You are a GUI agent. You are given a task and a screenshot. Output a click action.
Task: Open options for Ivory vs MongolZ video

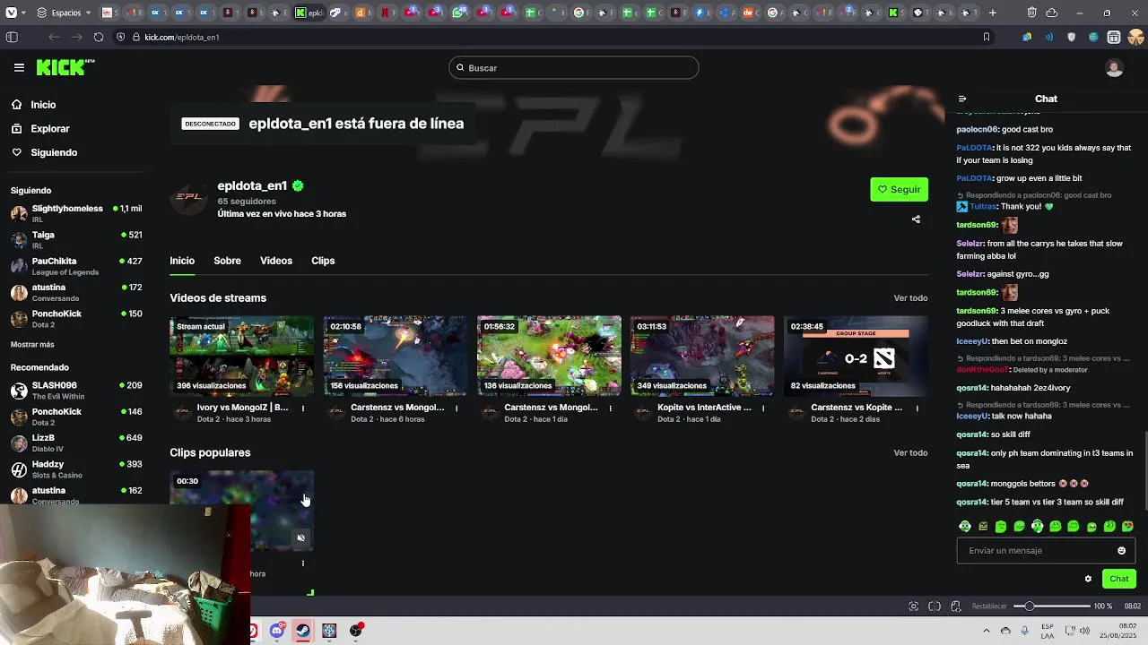click(303, 408)
